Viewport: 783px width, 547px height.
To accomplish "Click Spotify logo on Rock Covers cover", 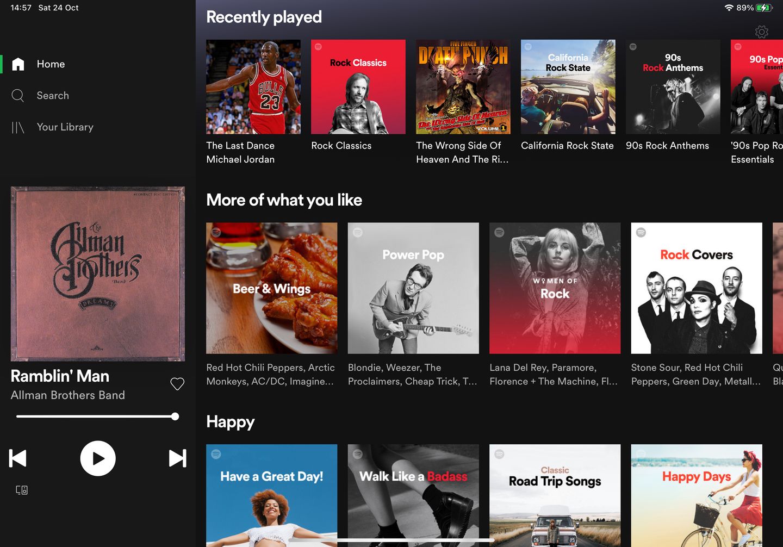I will click(641, 232).
